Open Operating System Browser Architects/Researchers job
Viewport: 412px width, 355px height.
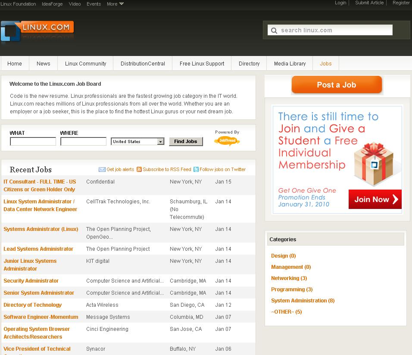[x=37, y=333]
